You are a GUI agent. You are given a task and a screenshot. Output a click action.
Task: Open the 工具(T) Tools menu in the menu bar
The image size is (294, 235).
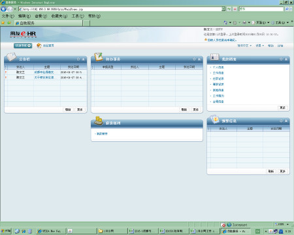click(78, 16)
